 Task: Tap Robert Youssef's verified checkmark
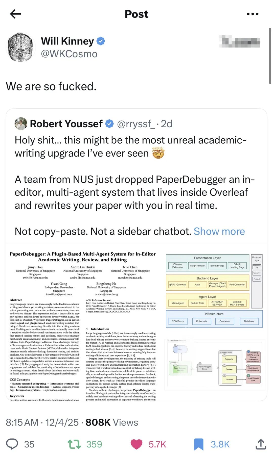coord(109,124)
